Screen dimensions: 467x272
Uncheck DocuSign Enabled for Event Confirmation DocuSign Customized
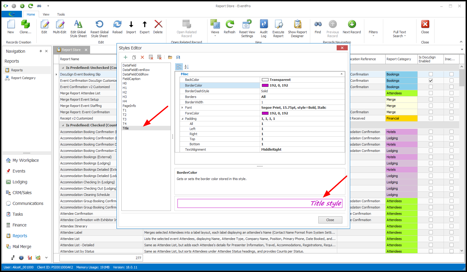(x=431, y=81)
